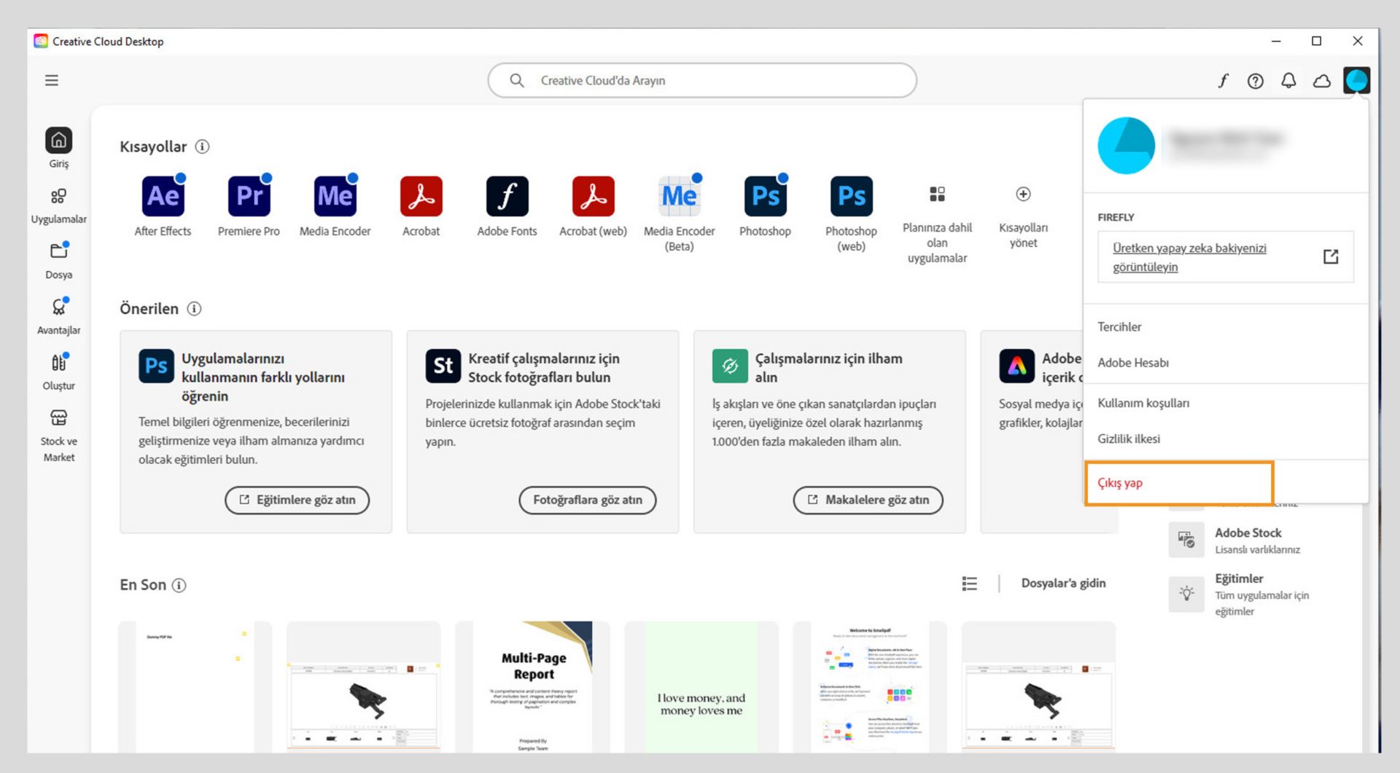Open Kullanım koşulları menu item
Viewport: 1400px width, 773px height.
[1143, 403]
